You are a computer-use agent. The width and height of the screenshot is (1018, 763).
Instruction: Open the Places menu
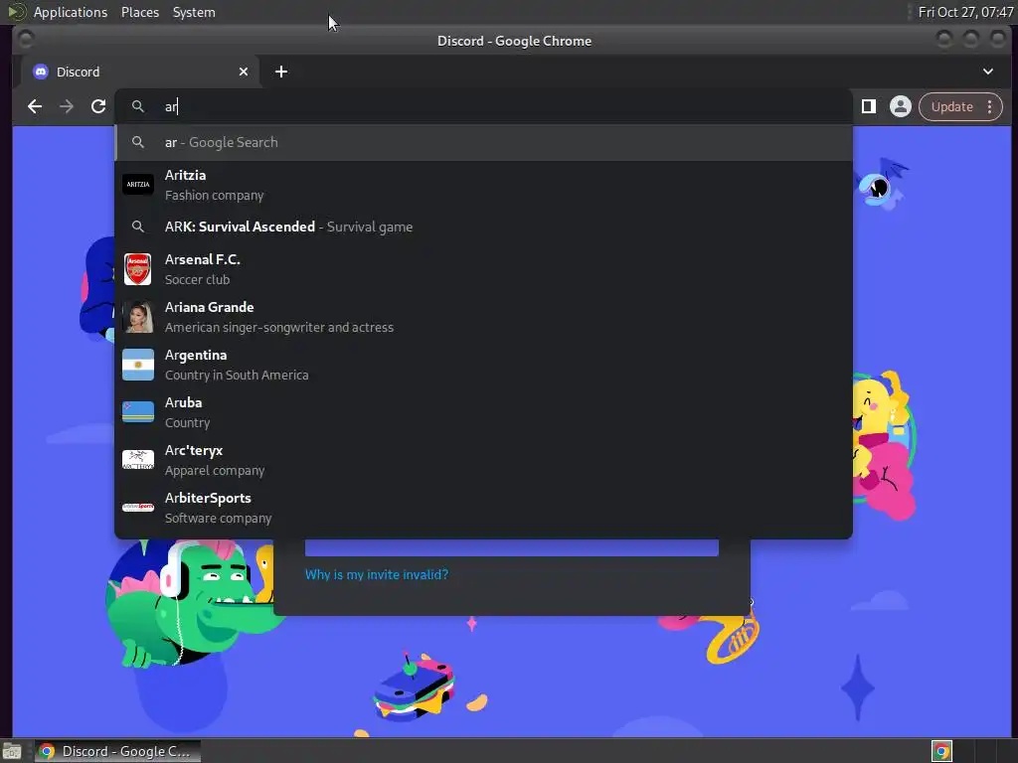pos(140,12)
